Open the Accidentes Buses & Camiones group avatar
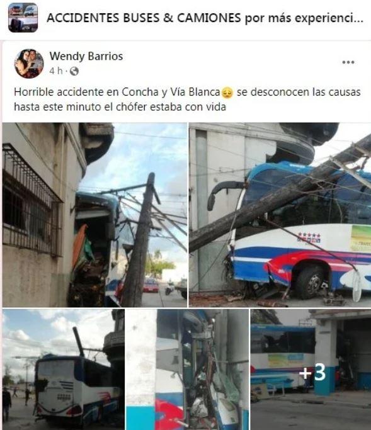Screen dimensions: 371x430 23,18
